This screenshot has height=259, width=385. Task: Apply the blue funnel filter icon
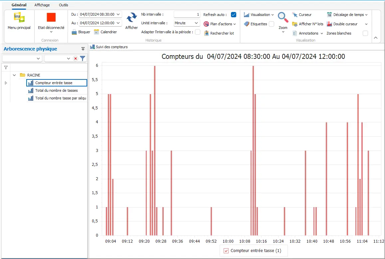[83, 59]
